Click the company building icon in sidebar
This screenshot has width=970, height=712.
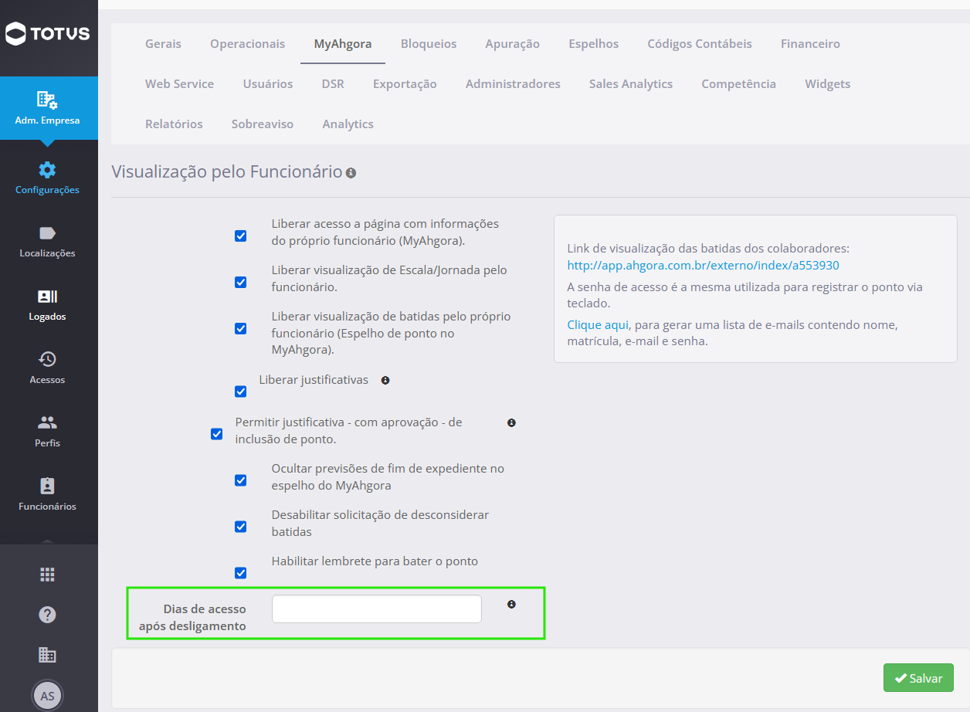tap(47, 655)
